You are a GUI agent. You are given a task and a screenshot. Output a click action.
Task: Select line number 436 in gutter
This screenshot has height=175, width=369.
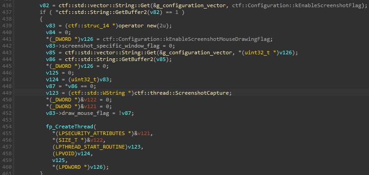(7, 6)
